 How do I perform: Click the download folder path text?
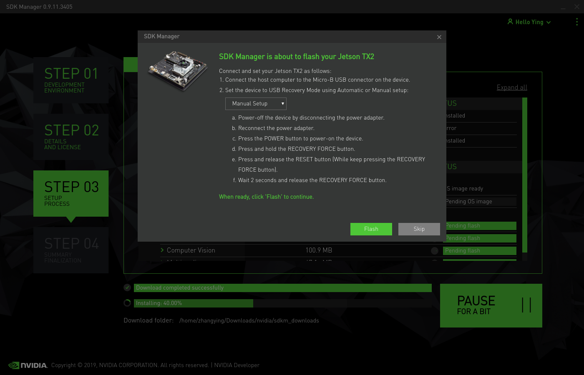[x=249, y=321]
